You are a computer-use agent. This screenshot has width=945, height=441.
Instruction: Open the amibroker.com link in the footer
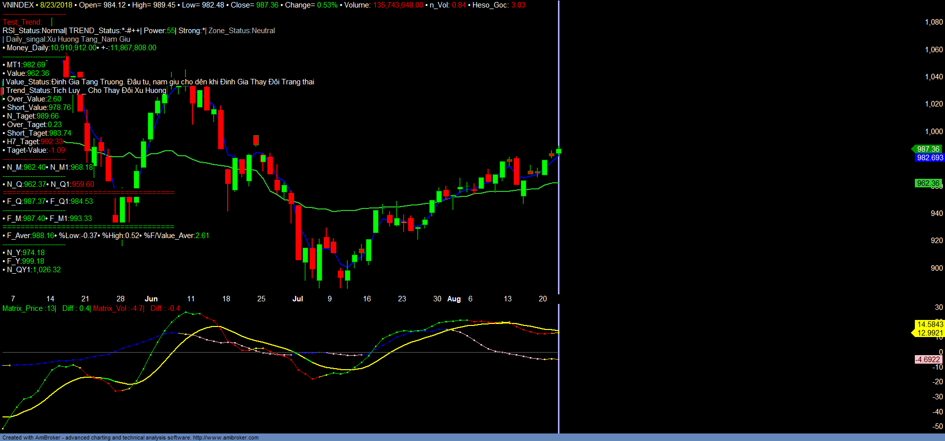pyautogui.click(x=225, y=437)
